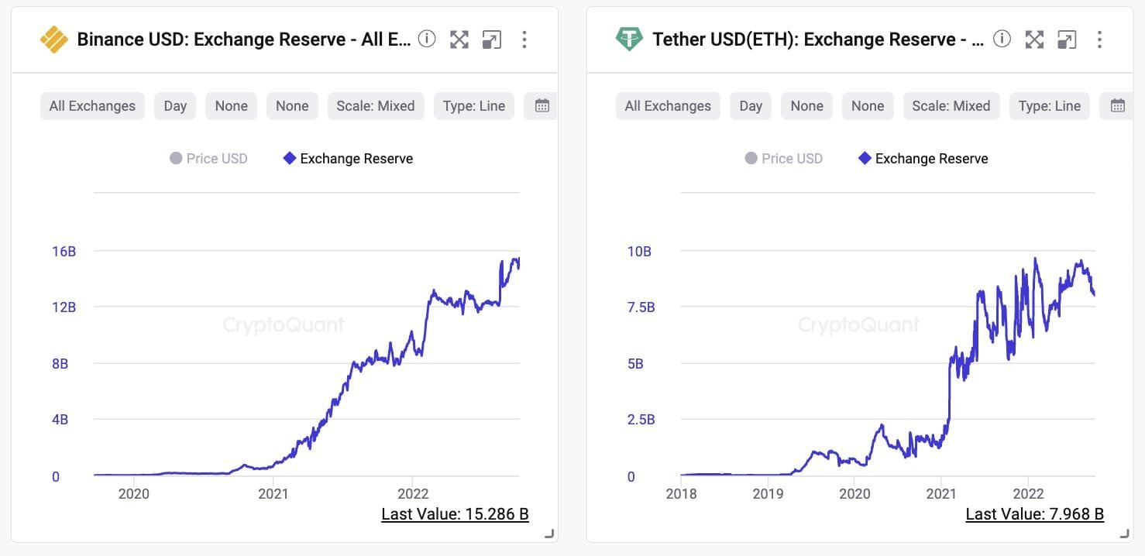This screenshot has width=1145, height=556.
Task: Open the calendar picker on the Tether chart
Action: click(x=1117, y=105)
